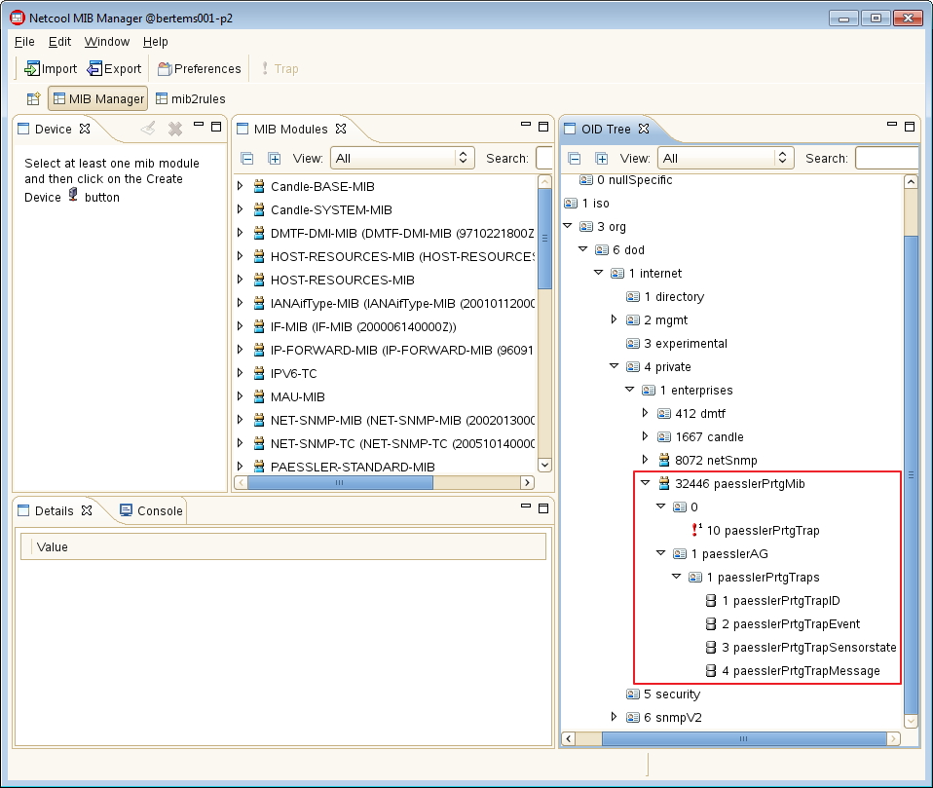Maximize the OID Tree panel
This screenshot has height=788, width=933.
point(910,127)
